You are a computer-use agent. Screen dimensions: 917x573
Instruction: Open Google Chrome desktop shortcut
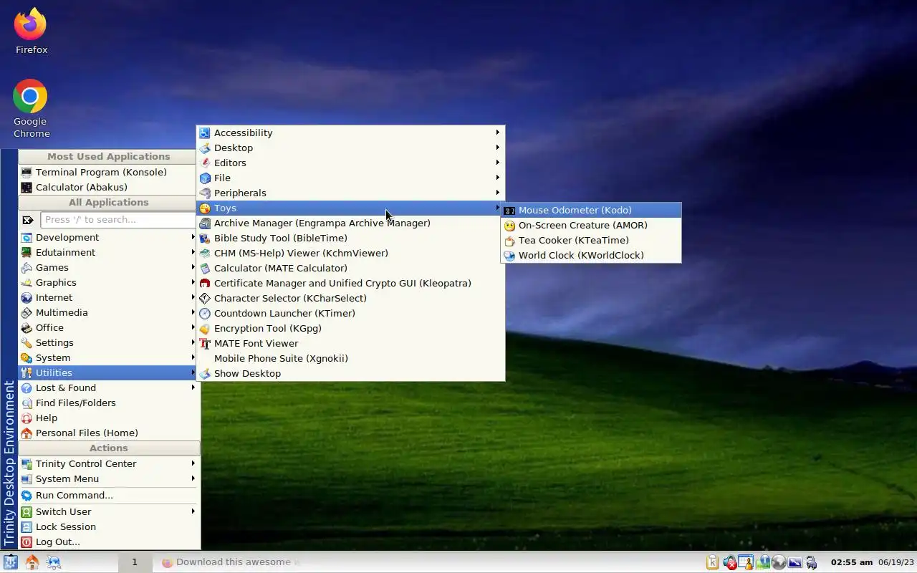(31, 109)
